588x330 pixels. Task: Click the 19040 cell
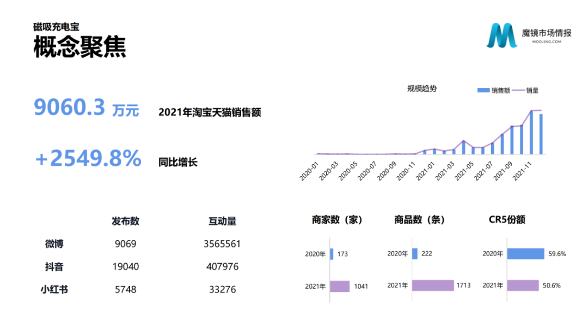125,267
